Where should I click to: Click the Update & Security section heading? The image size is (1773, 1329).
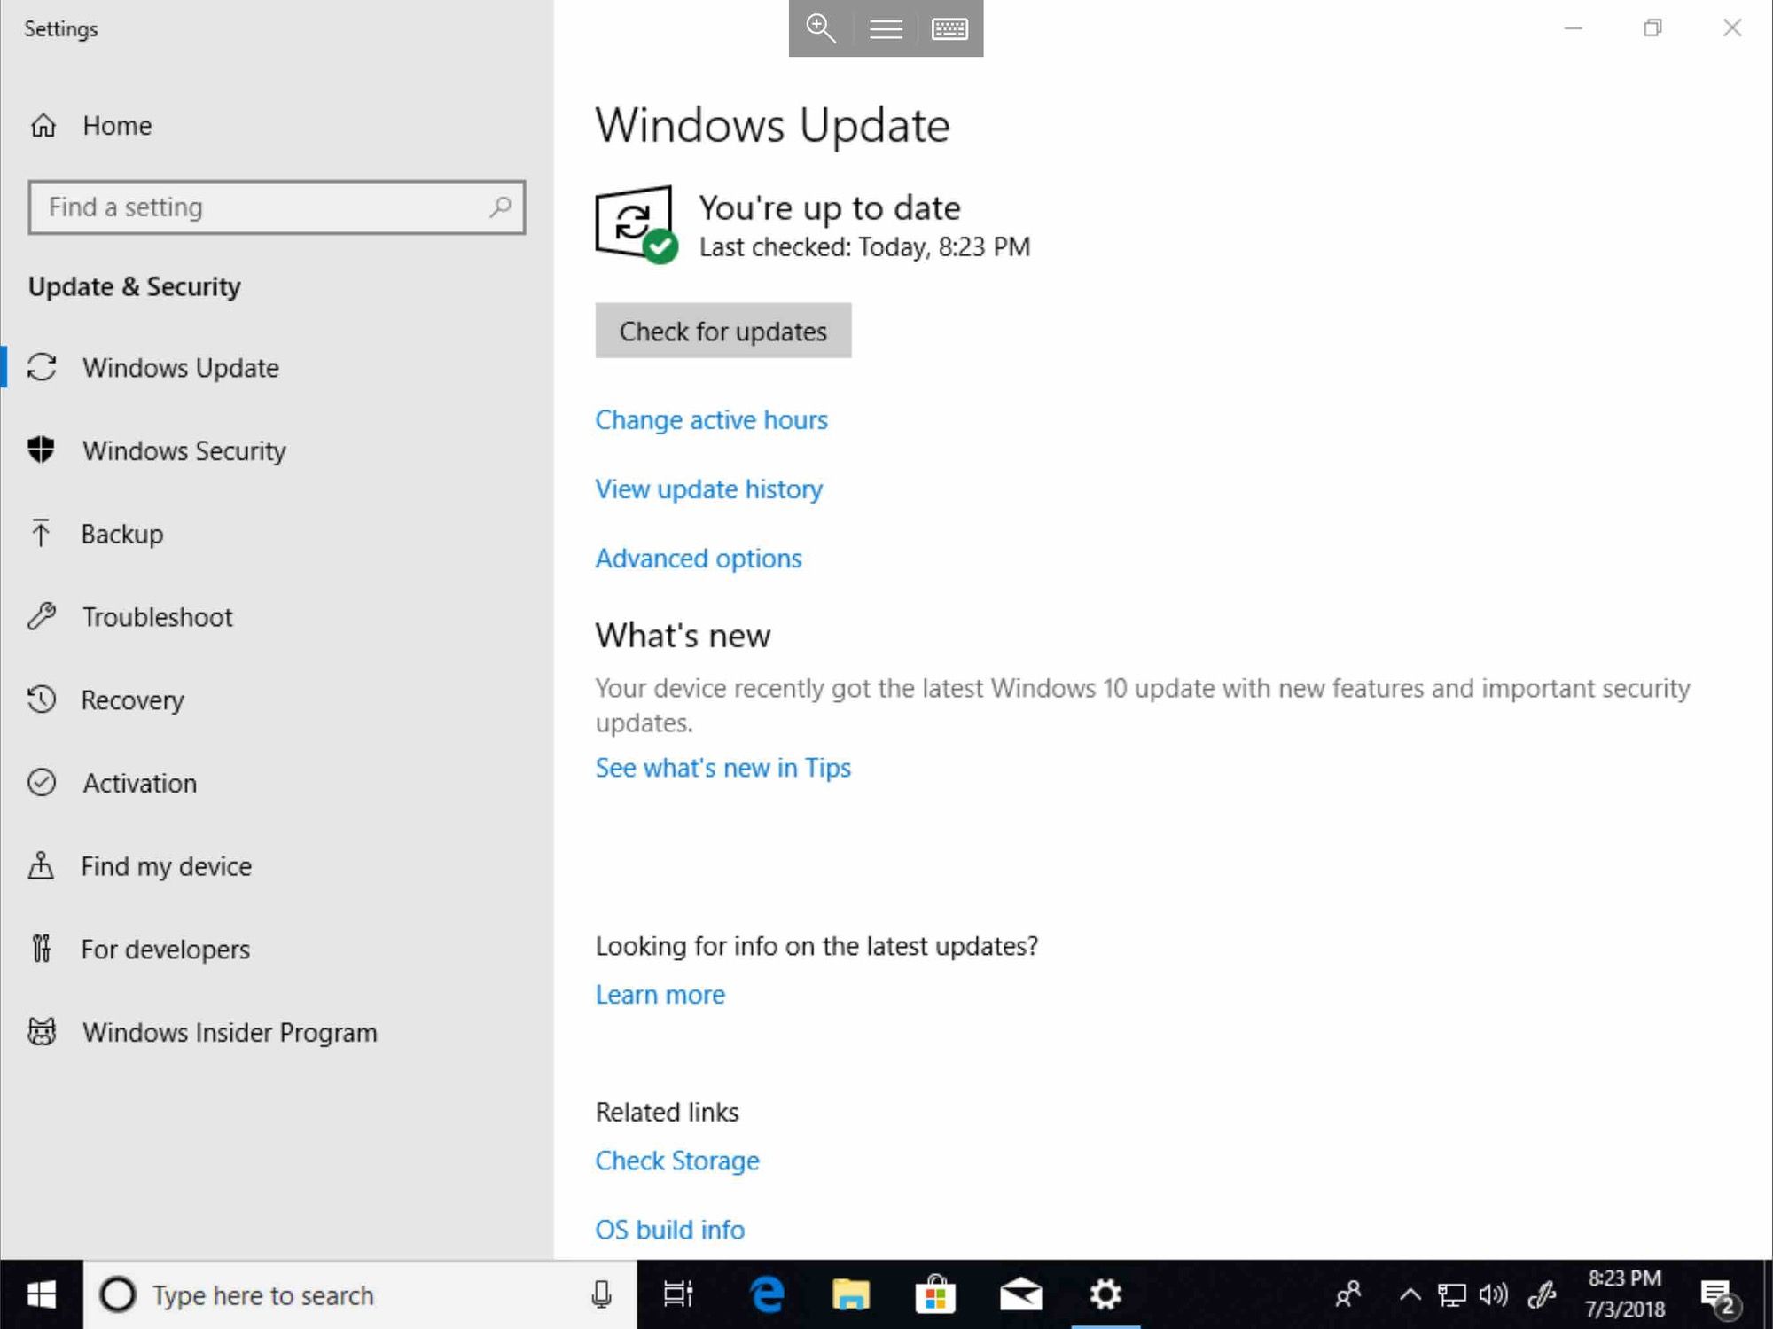(x=135, y=286)
